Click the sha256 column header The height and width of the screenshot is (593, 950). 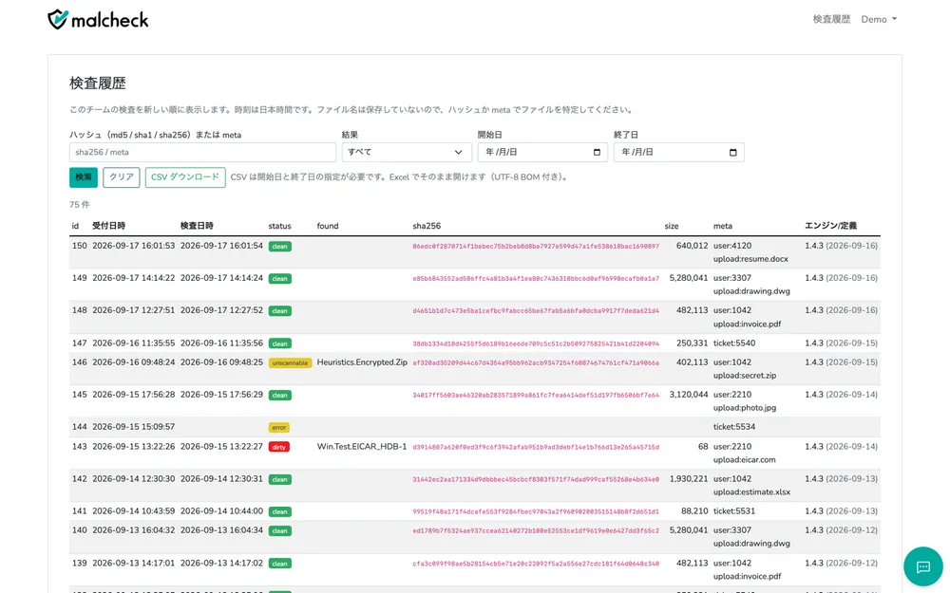pos(427,226)
